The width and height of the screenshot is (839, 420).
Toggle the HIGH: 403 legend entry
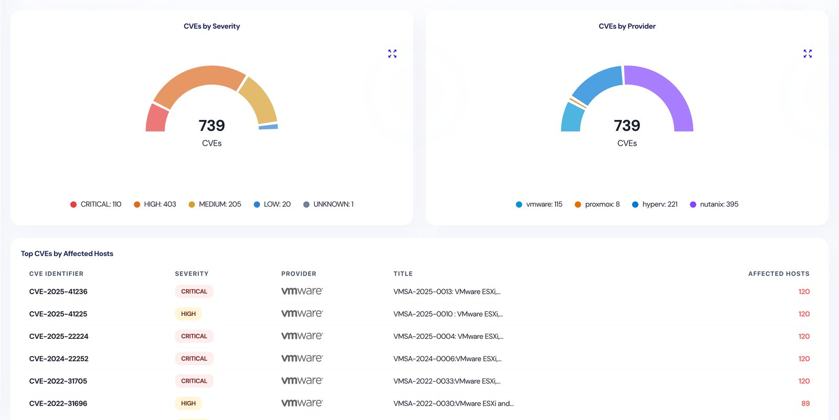(155, 204)
